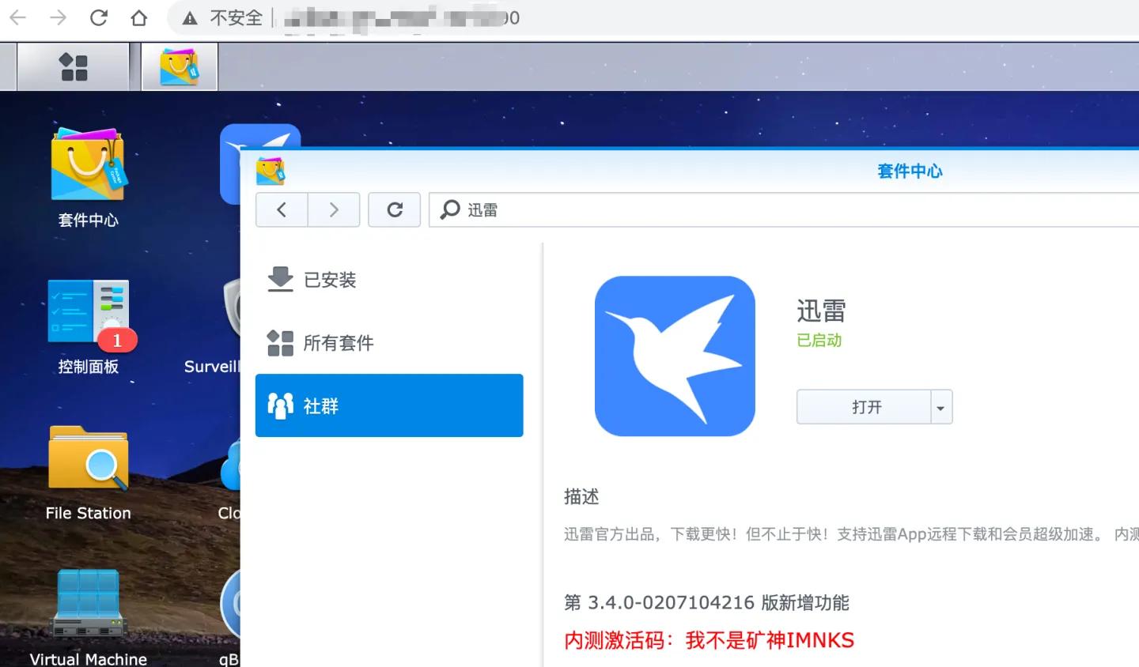This screenshot has width=1139, height=667.
Task: Select 所有套件 in the sidebar
Action: point(389,342)
